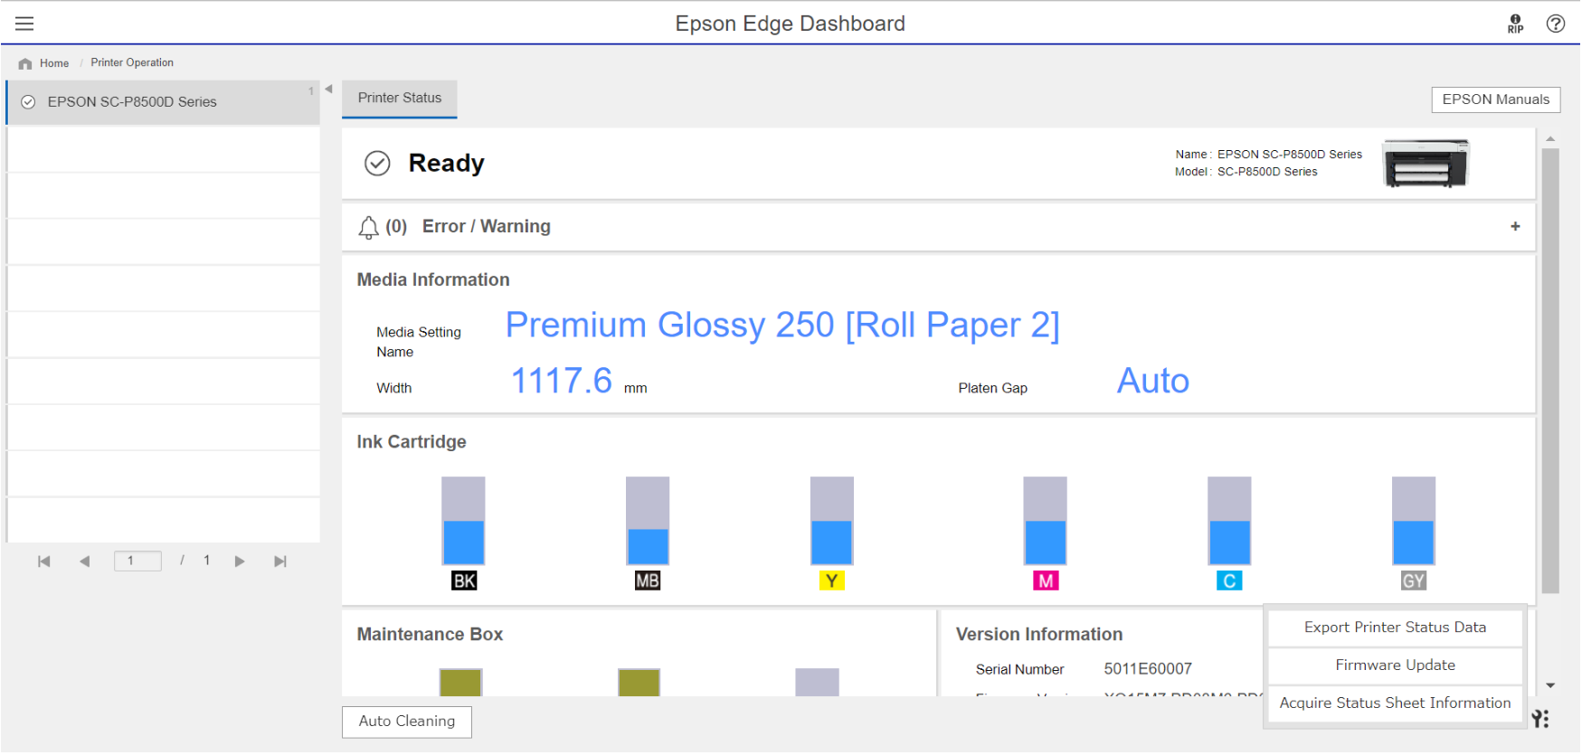Collapse the printer list side panel
Viewport: 1582px width, 755px height.
pyautogui.click(x=328, y=89)
